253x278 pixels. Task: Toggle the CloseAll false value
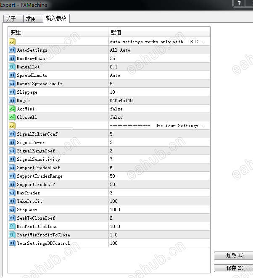pos(159,117)
